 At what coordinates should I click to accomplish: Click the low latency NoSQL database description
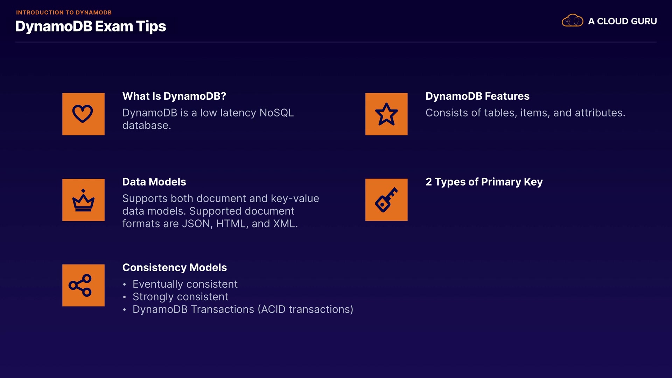208,119
